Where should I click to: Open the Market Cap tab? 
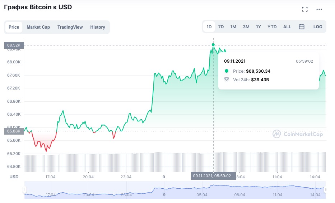pos(38,27)
